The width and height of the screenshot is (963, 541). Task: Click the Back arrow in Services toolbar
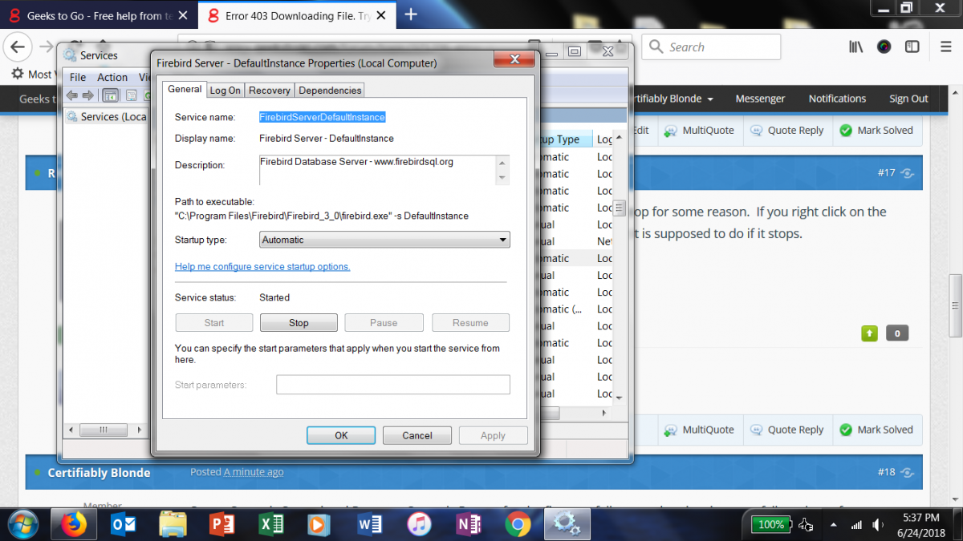[x=72, y=95]
